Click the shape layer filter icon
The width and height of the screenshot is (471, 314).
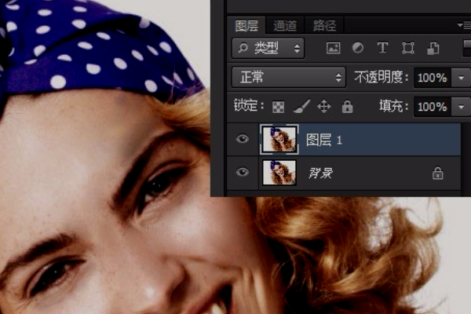coord(408,49)
